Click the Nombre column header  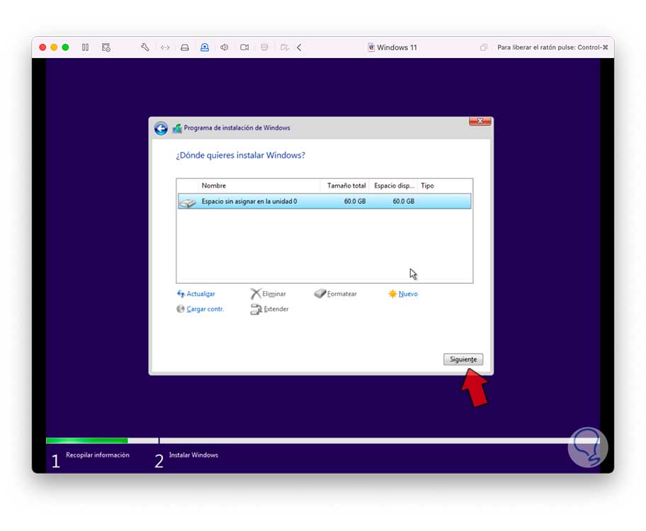pos(259,185)
